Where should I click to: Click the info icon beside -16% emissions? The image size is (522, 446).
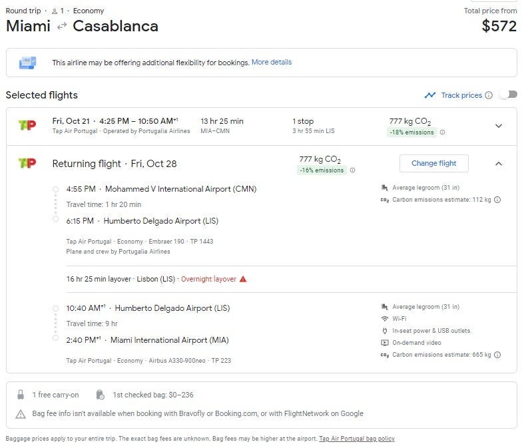coord(353,170)
